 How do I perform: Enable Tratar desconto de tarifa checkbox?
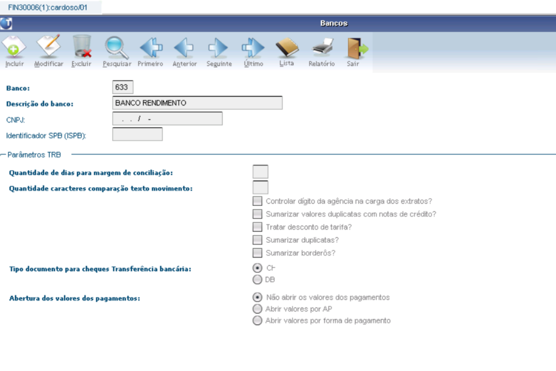point(258,227)
